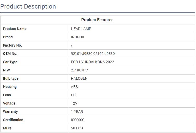The width and height of the screenshot is (196, 133).
Task: Select the slash in Factory No. row
Action: pos(72,46)
